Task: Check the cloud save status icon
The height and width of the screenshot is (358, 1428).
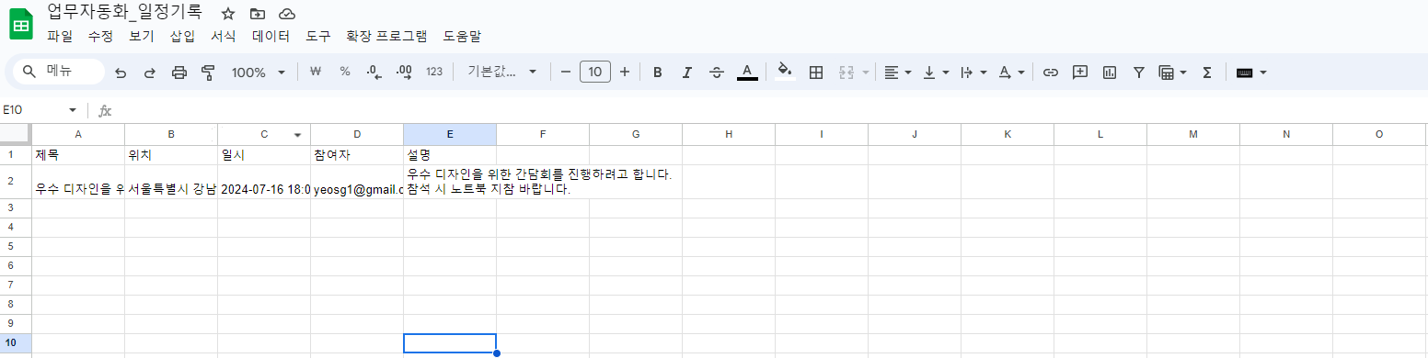Action: 286,14
